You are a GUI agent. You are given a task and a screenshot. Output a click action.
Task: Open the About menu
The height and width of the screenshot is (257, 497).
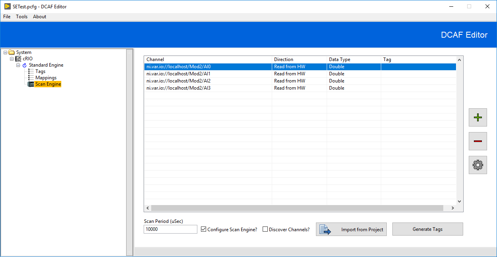(39, 17)
